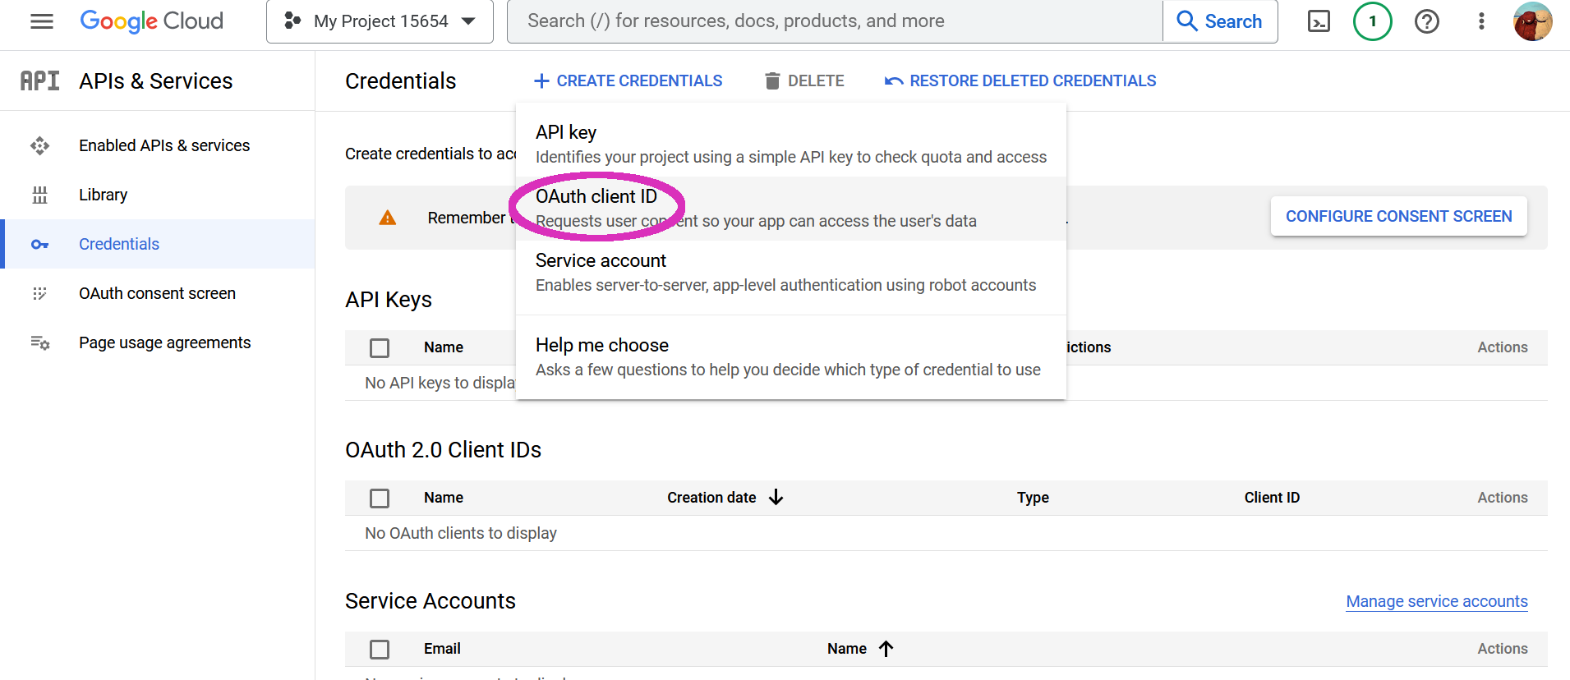The height and width of the screenshot is (680, 1570).
Task: Open OAuth consent screen sidebar item
Action: click(x=157, y=293)
